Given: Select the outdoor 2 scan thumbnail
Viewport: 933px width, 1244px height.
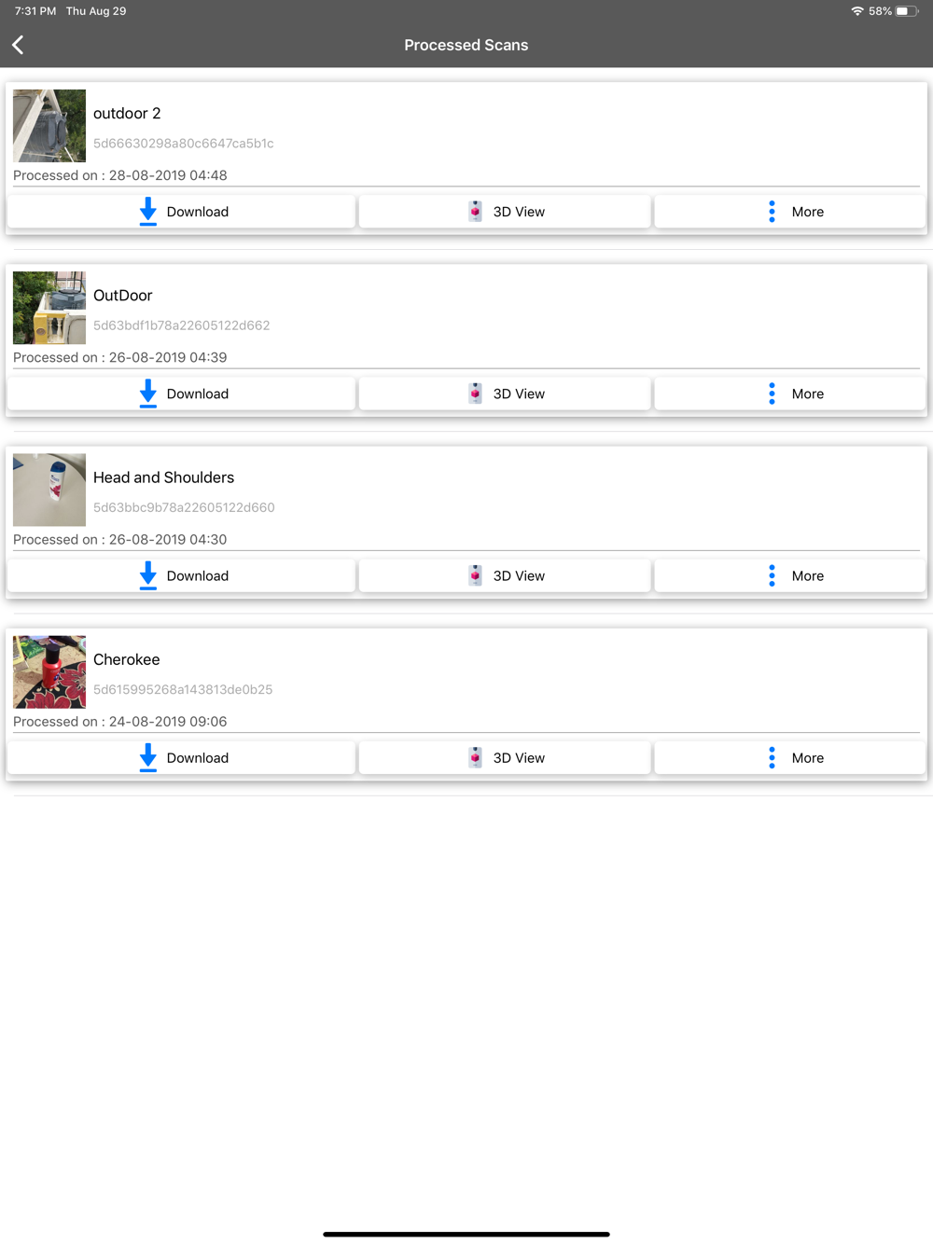Looking at the screenshot, I should click(49, 126).
